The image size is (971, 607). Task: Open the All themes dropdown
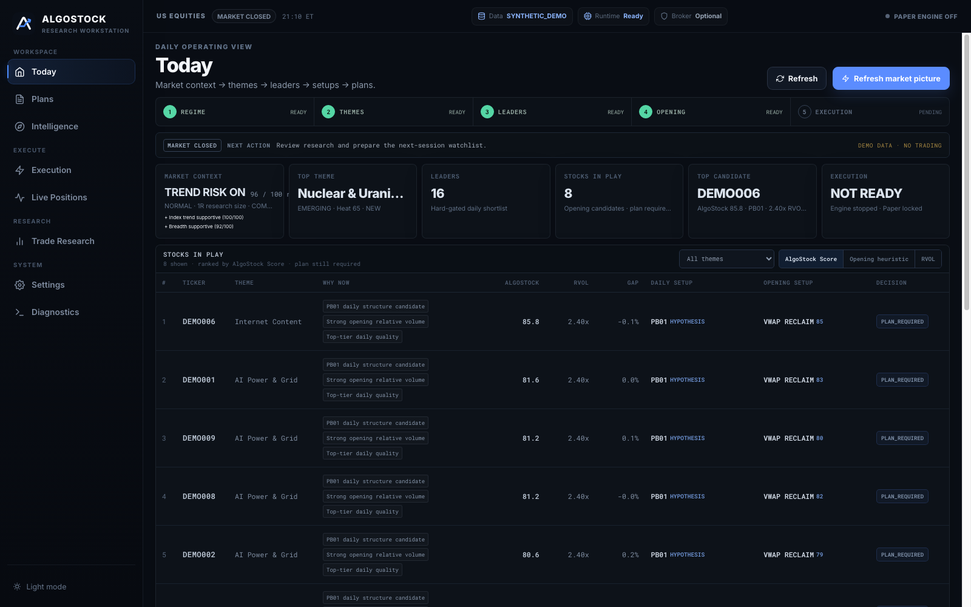(726, 259)
